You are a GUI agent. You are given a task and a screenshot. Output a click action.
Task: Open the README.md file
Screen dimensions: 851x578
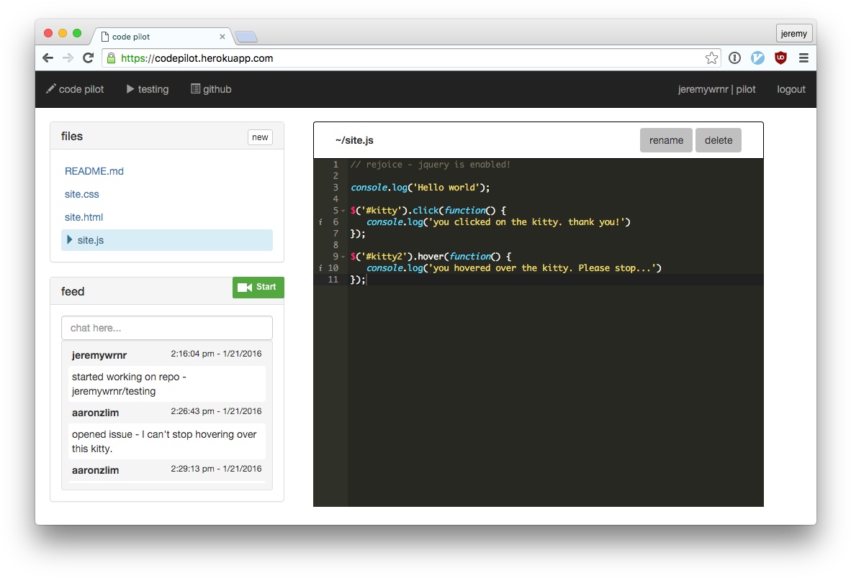[x=94, y=171]
